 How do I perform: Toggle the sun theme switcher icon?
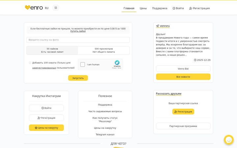pyautogui.click(x=56, y=8)
